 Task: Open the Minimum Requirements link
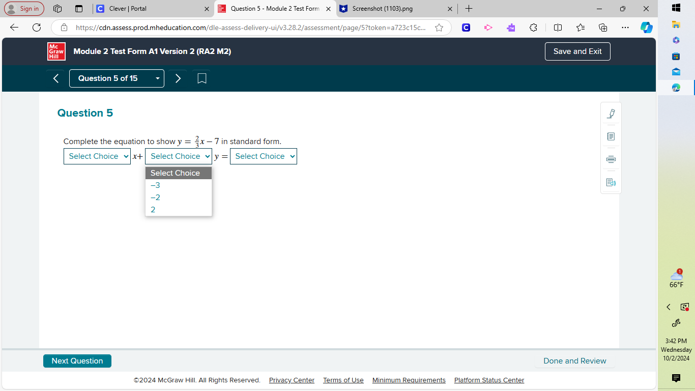click(409, 380)
